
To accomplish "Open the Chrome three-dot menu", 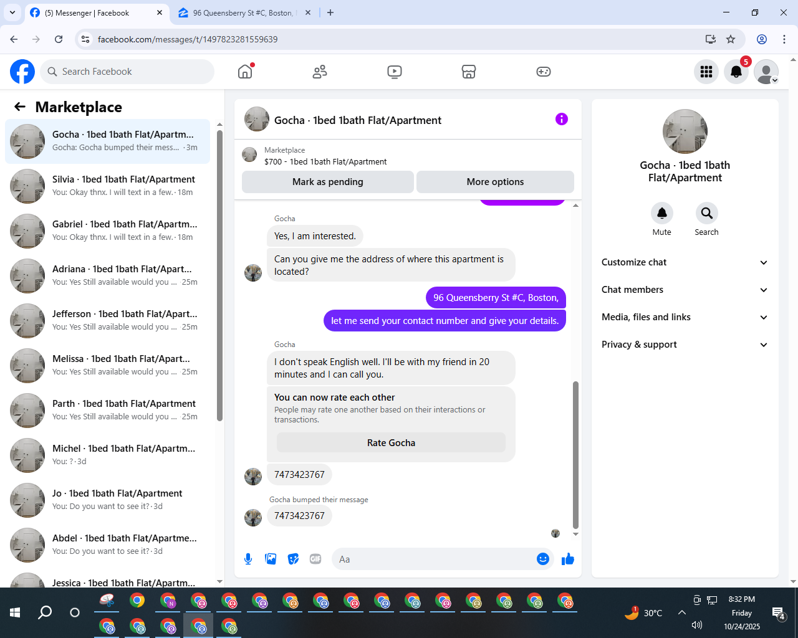I will (x=784, y=39).
